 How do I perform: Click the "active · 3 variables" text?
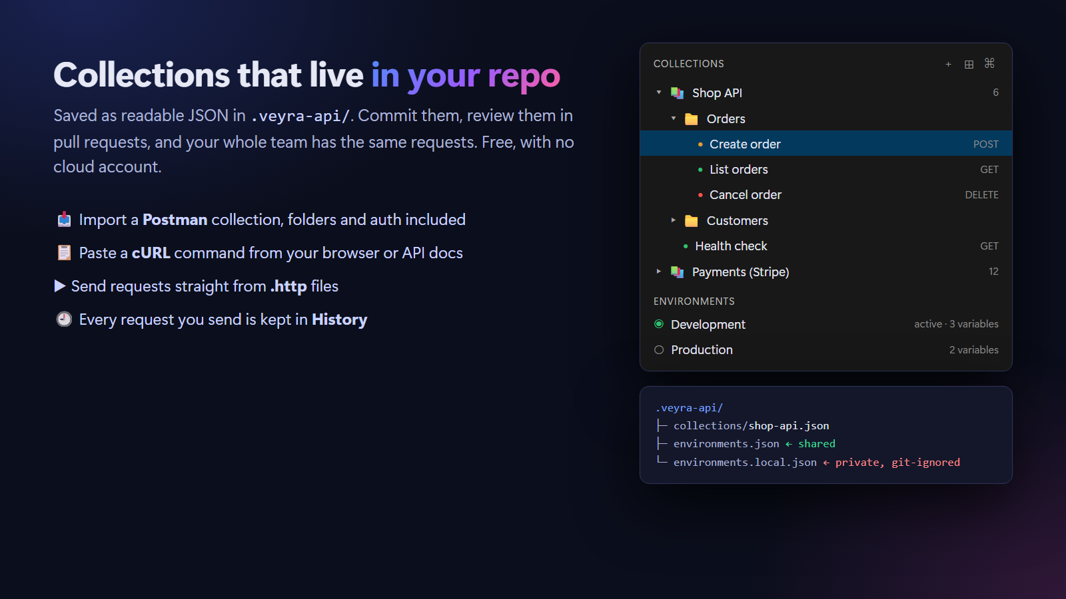[x=956, y=324]
